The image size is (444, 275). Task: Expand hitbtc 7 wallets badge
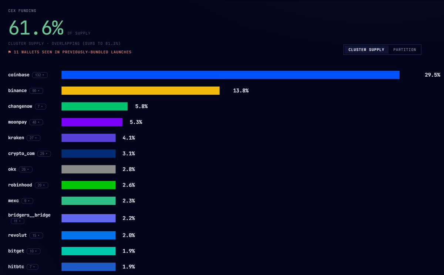pyautogui.click(x=32, y=267)
